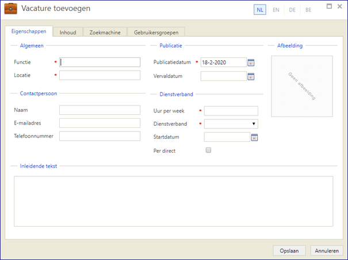The height and width of the screenshot is (260, 348).
Task: Click the Annuleren button
Action: pos(327,251)
